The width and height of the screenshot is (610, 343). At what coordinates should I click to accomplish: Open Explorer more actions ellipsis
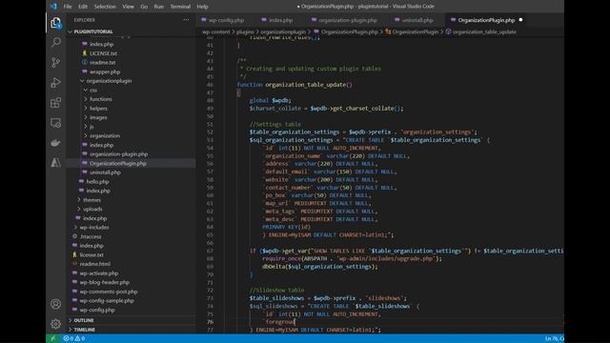pyautogui.click(x=187, y=20)
